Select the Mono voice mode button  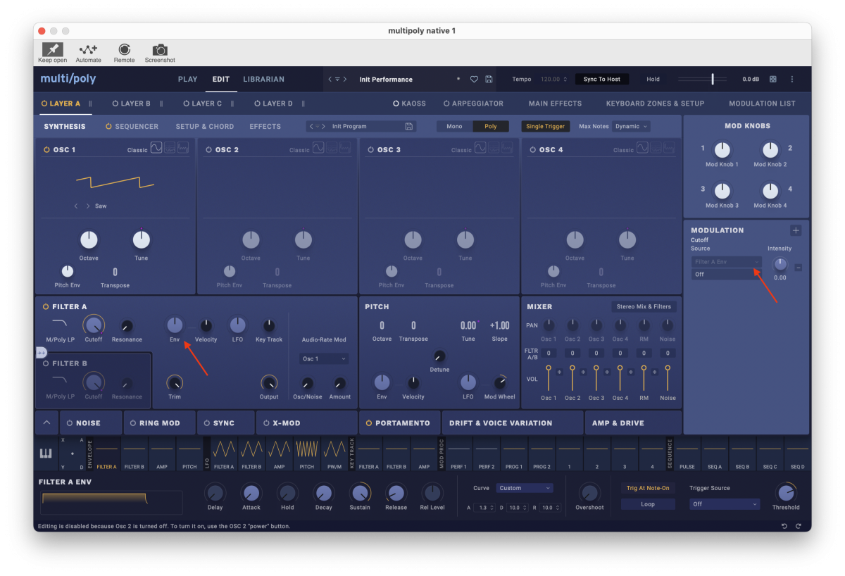(x=454, y=127)
